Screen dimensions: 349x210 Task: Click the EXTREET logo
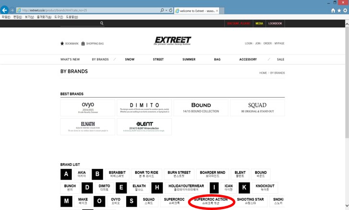pos(173,41)
